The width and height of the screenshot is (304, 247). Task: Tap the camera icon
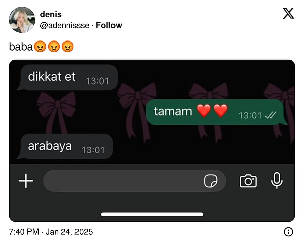pos(248,181)
